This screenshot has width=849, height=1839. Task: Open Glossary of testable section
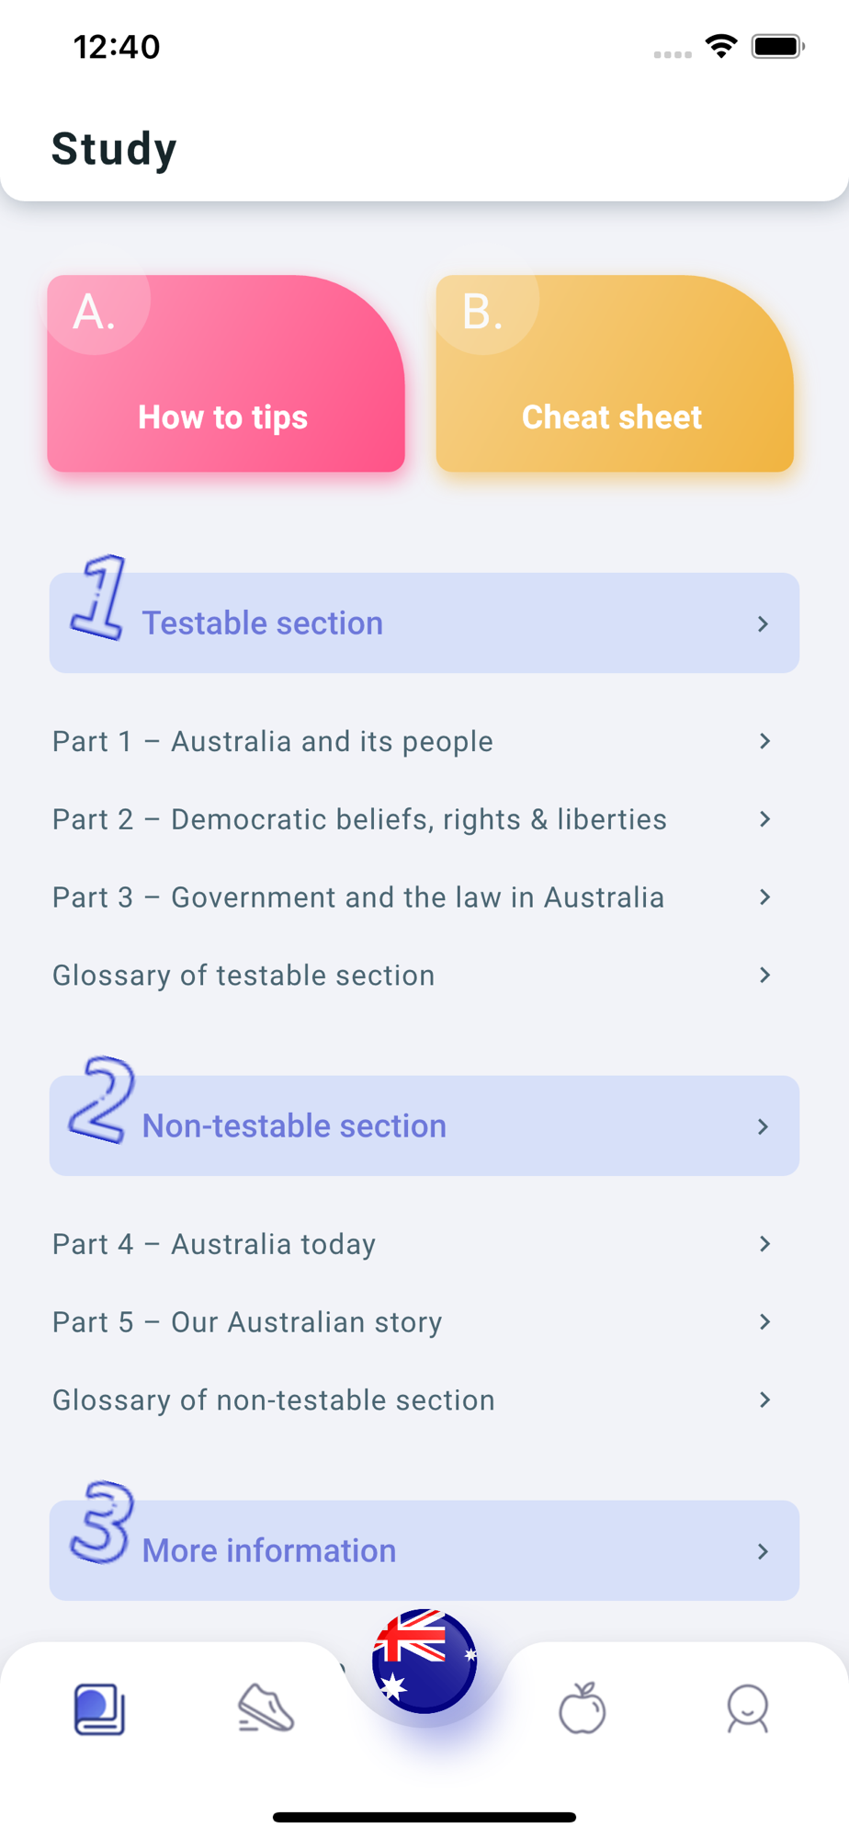(243, 976)
